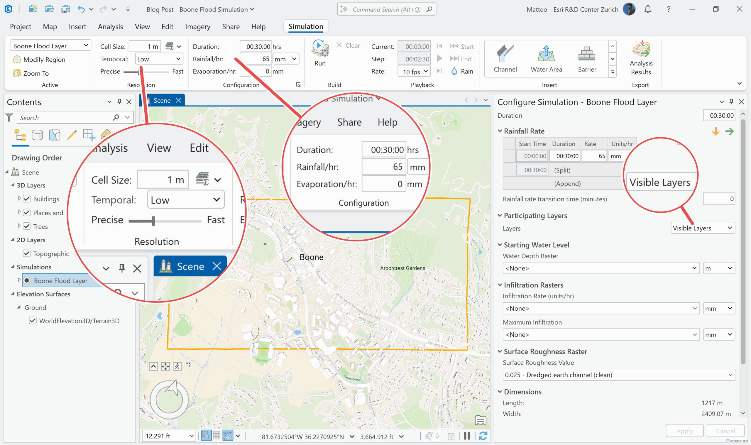751x445 pixels.
Task: Open the Analysis menu
Action: tap(110, 27)
